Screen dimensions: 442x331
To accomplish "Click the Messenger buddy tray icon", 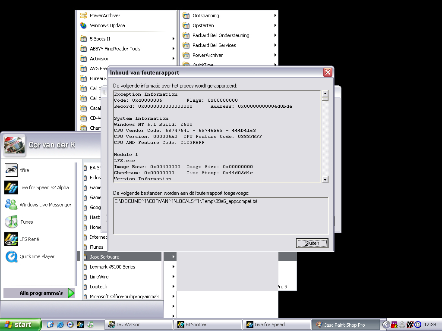I will pyautogui.click(x=402, y=325).
